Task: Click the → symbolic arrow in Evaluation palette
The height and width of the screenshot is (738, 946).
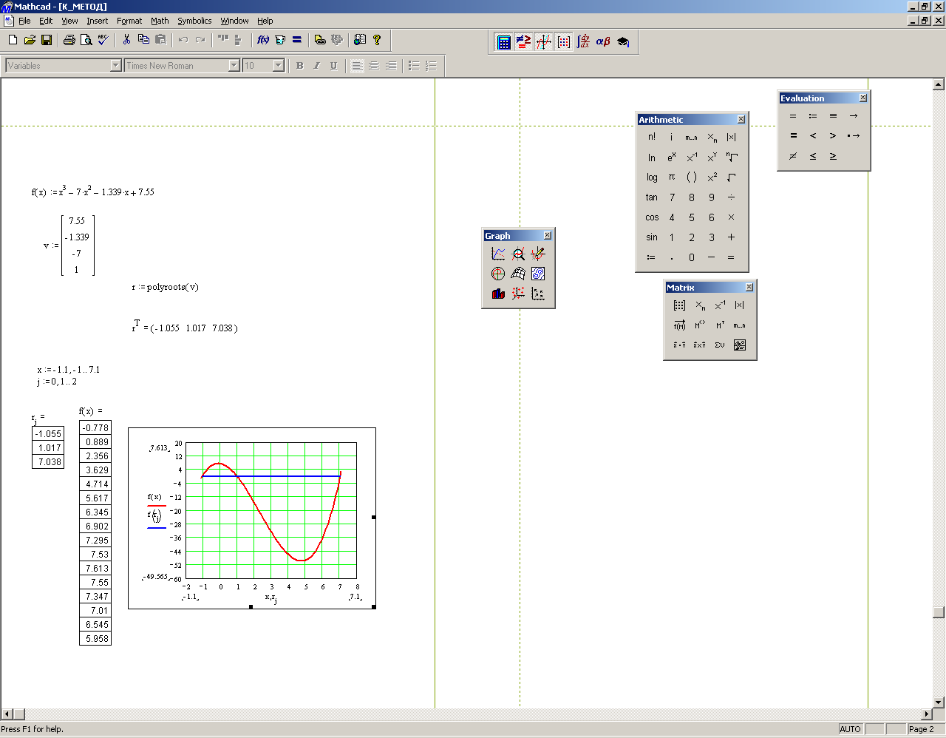Action: (x=853, y=116)
